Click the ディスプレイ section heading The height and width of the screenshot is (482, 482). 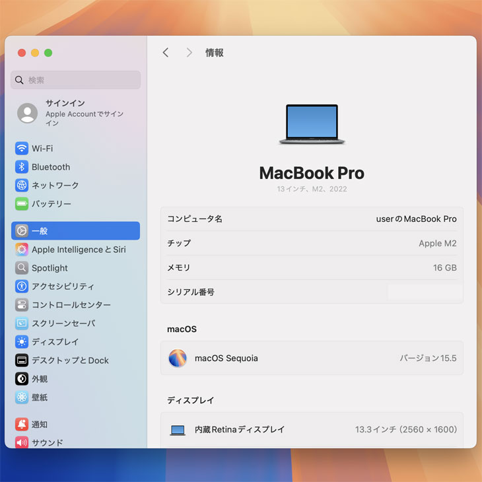(190, 400)
